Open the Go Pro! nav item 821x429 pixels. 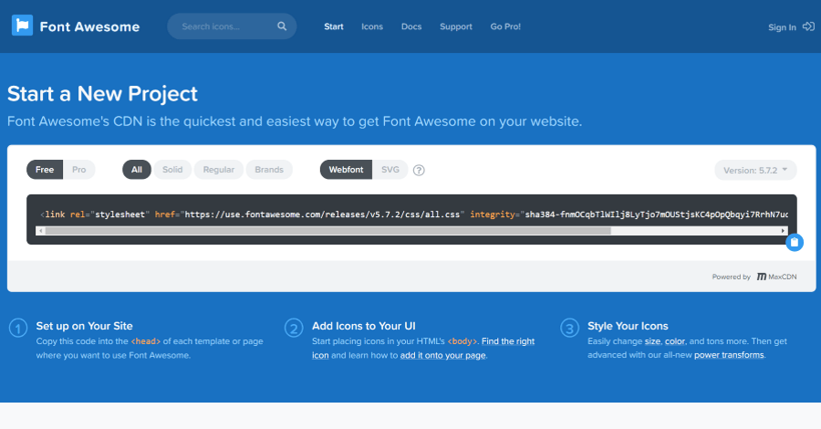point(505,26)
